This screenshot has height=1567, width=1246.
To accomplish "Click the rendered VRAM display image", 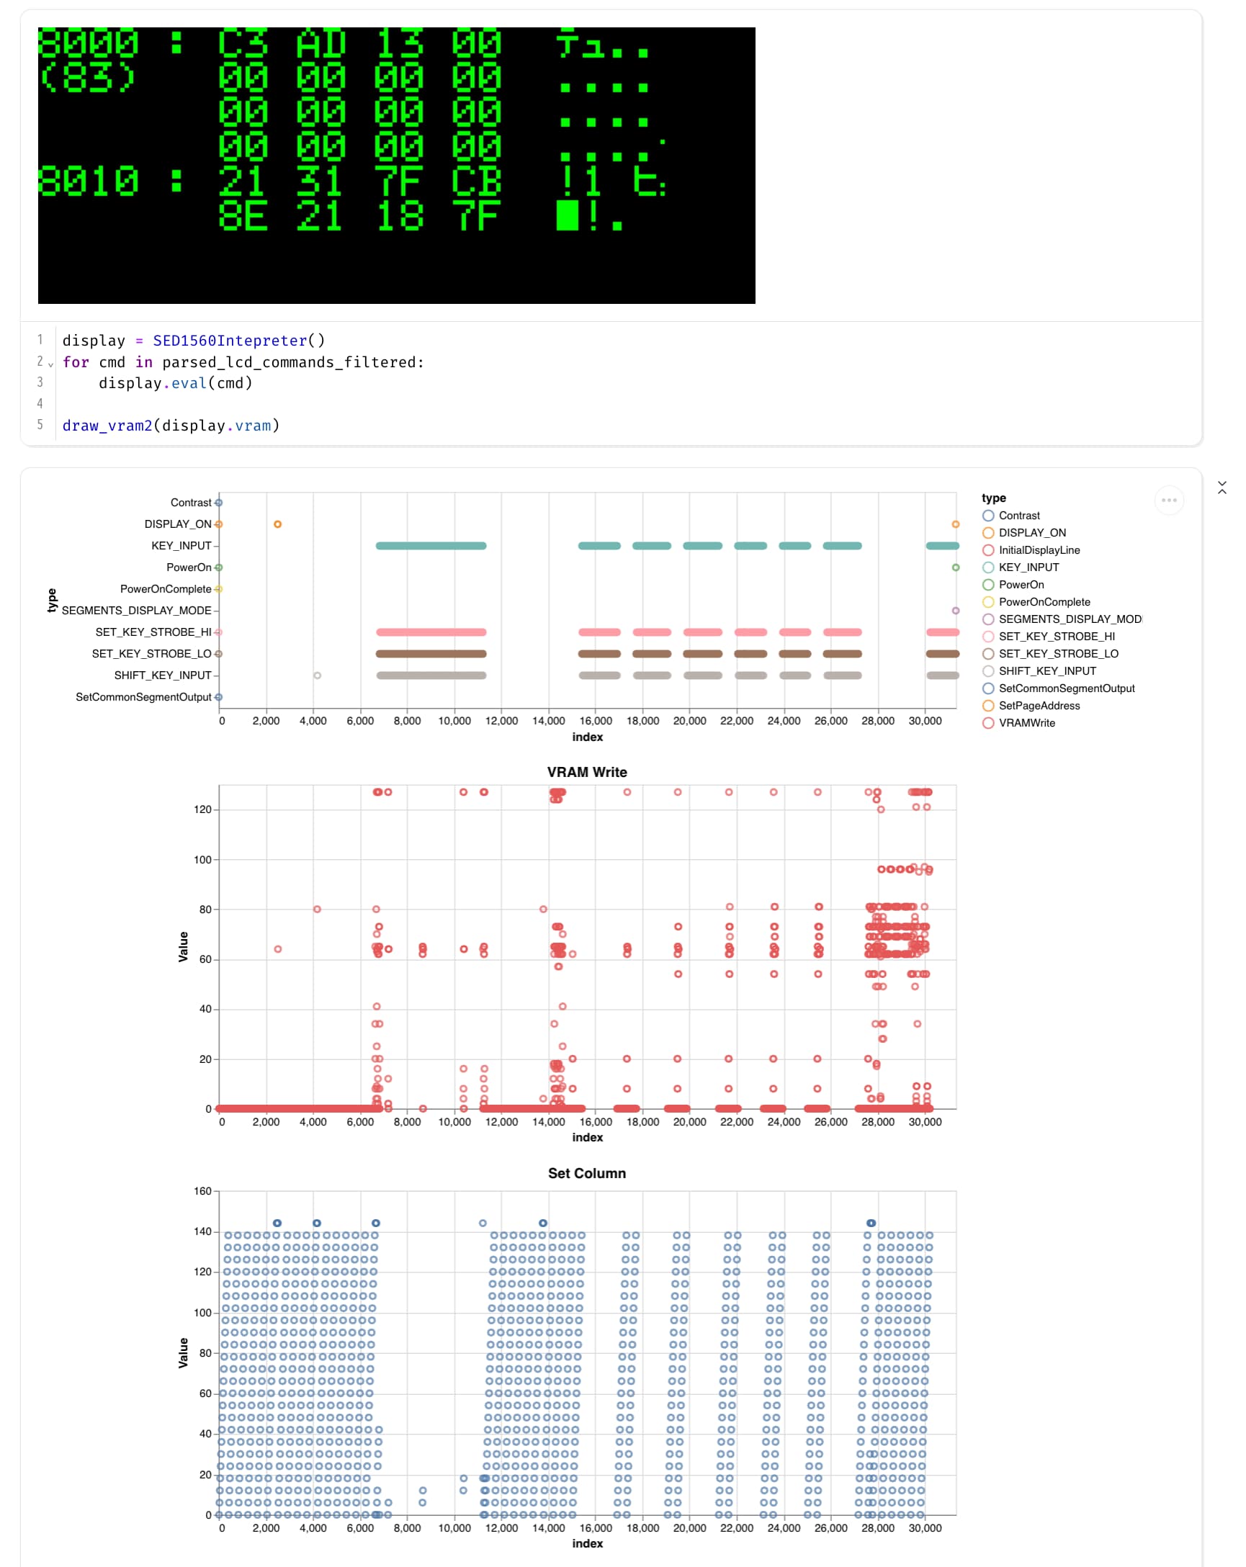I will (x=396, y=165).
